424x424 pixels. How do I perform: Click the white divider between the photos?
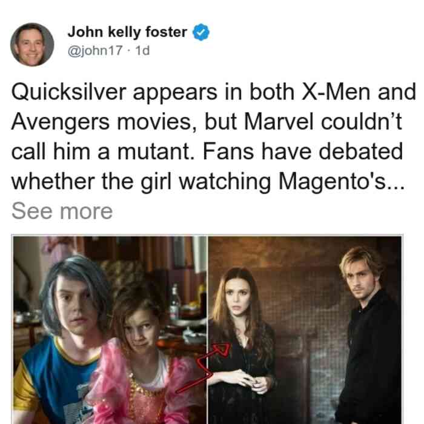[208, 330]
